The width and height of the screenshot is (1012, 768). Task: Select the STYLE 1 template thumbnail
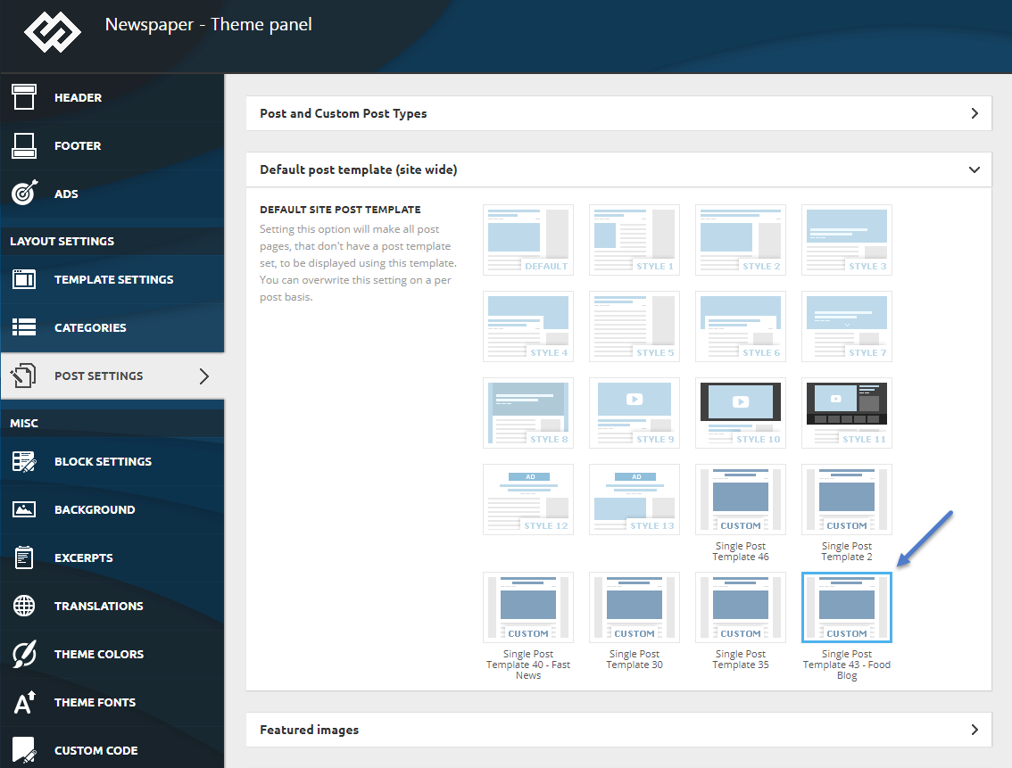(x=635, y=240)
